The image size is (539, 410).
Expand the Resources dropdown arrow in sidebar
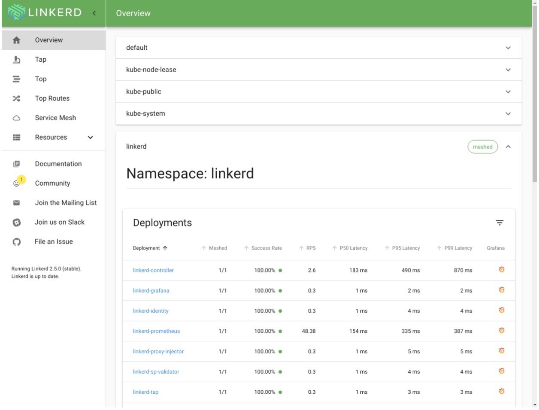90,137
